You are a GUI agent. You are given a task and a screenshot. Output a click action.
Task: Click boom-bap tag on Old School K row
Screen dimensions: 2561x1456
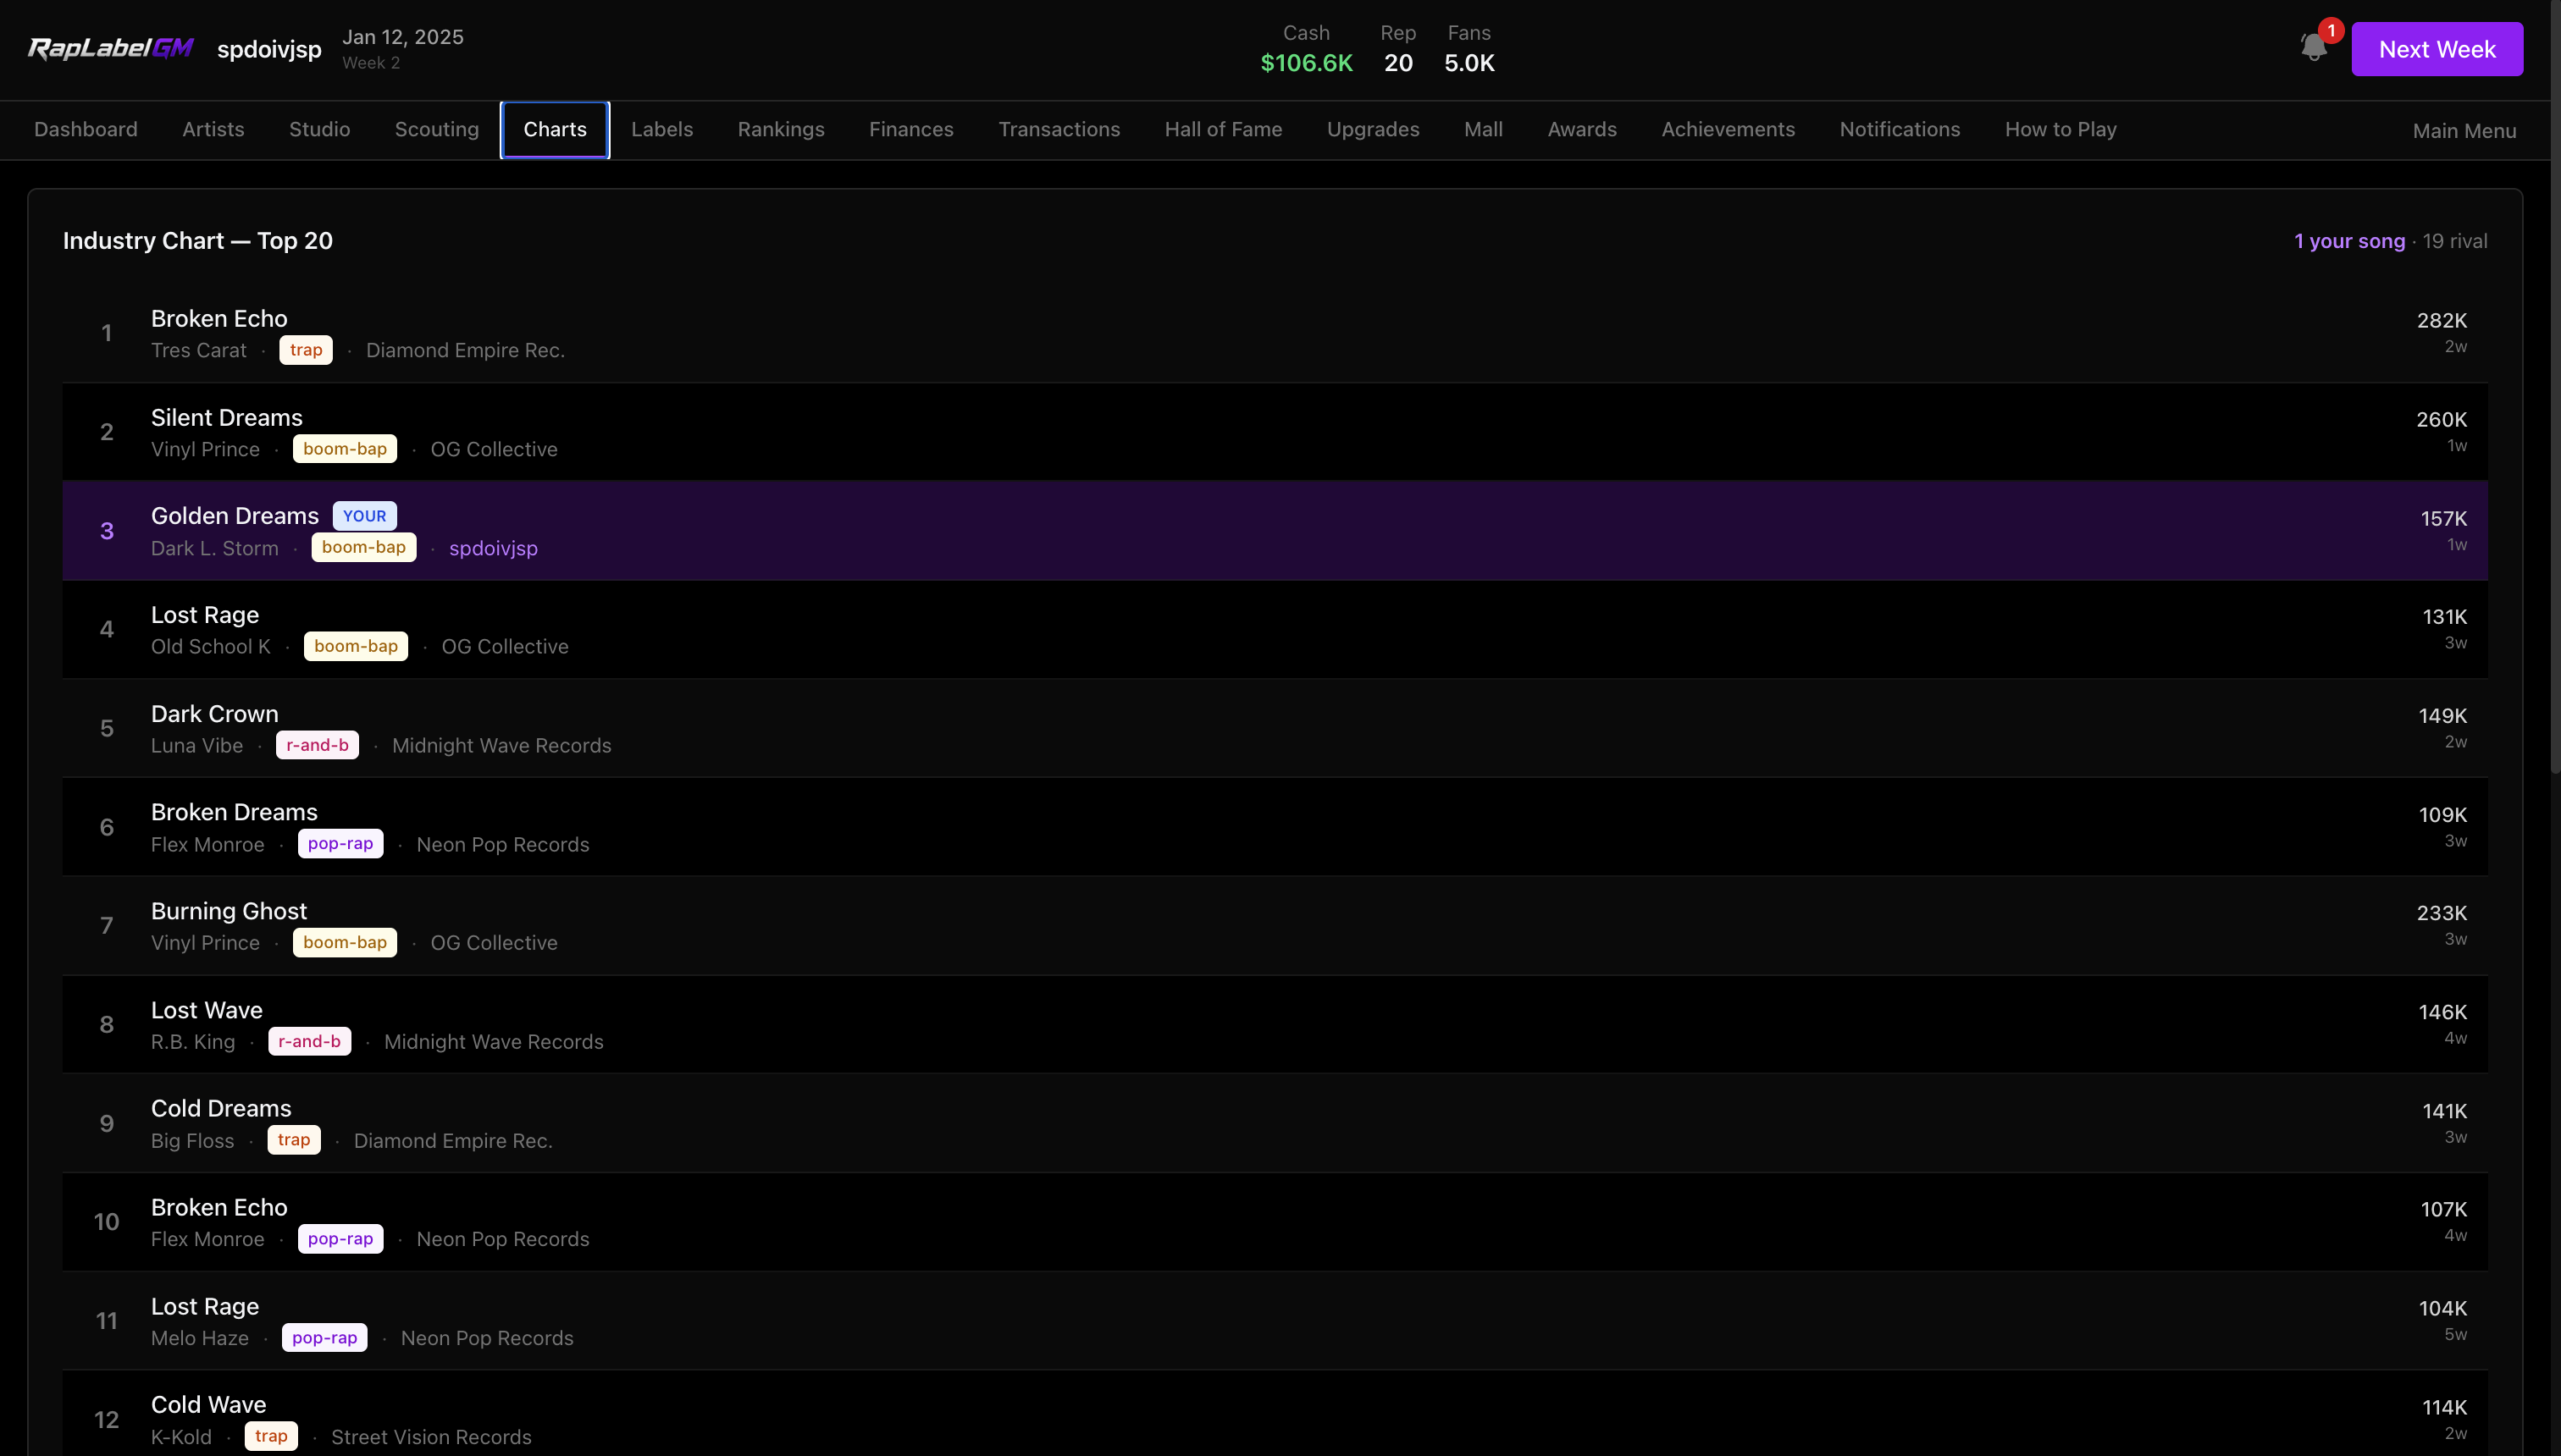357,646
